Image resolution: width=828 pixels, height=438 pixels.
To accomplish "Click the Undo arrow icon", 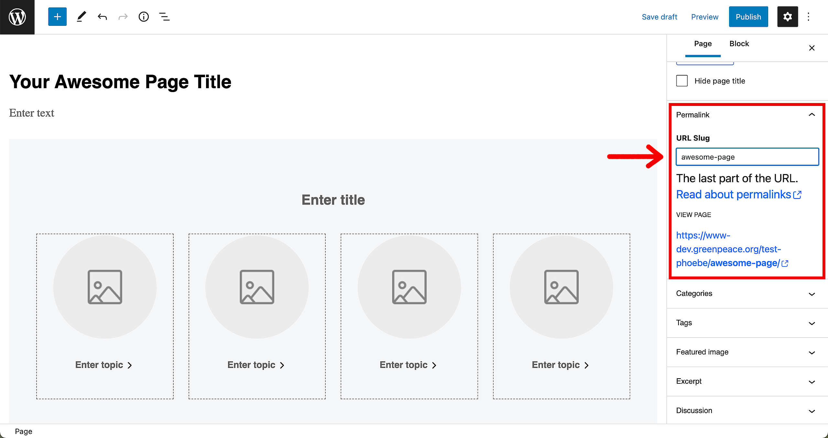I will pos(102,17).
